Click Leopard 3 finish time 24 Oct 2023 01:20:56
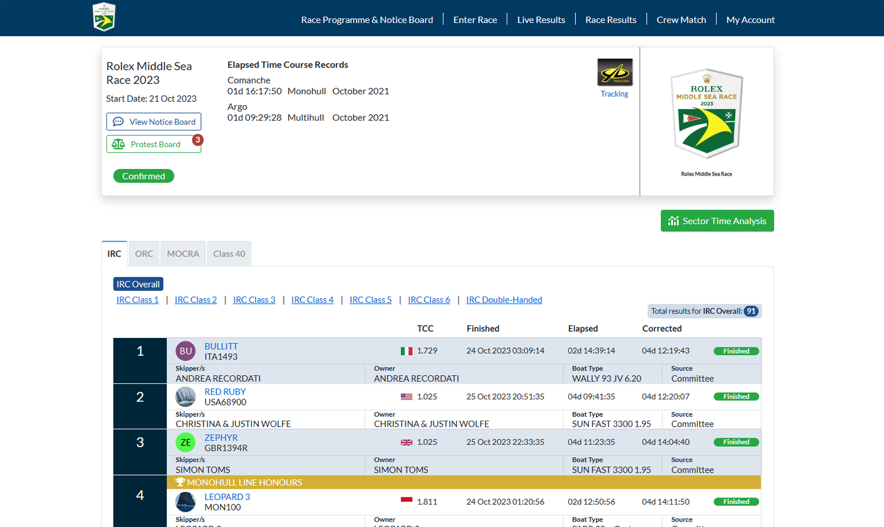884x527 pixels. 506,502
